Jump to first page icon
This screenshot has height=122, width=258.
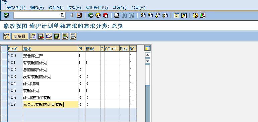143,15
